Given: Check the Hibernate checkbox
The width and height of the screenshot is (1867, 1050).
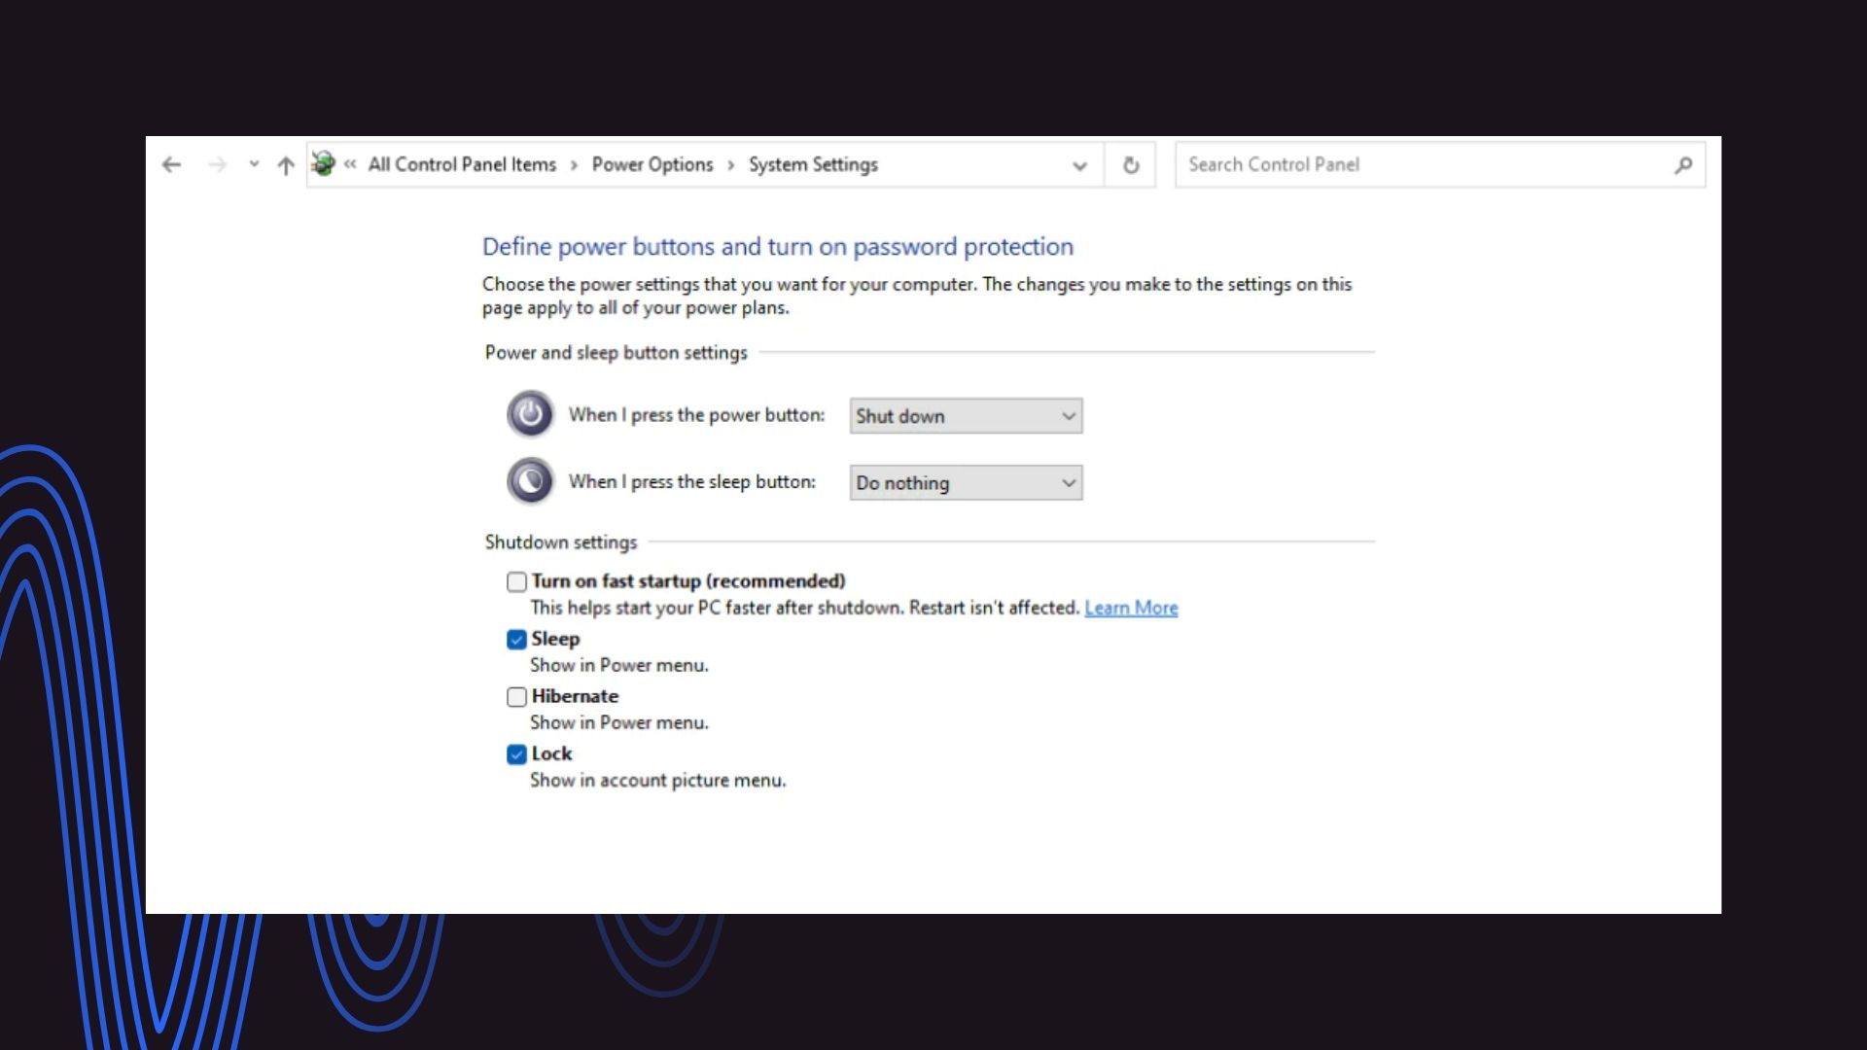Looking at the screenshot, I should [516, 696].
